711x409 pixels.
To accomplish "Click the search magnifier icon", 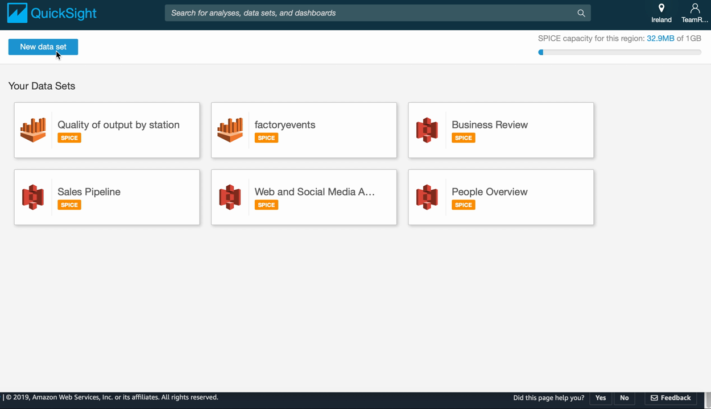I will 581,13.
